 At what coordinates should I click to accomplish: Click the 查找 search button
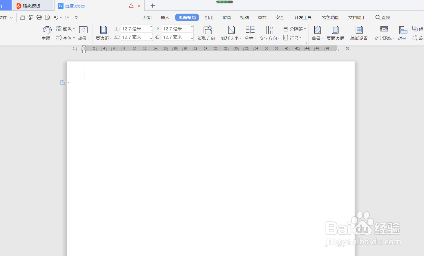383,17
